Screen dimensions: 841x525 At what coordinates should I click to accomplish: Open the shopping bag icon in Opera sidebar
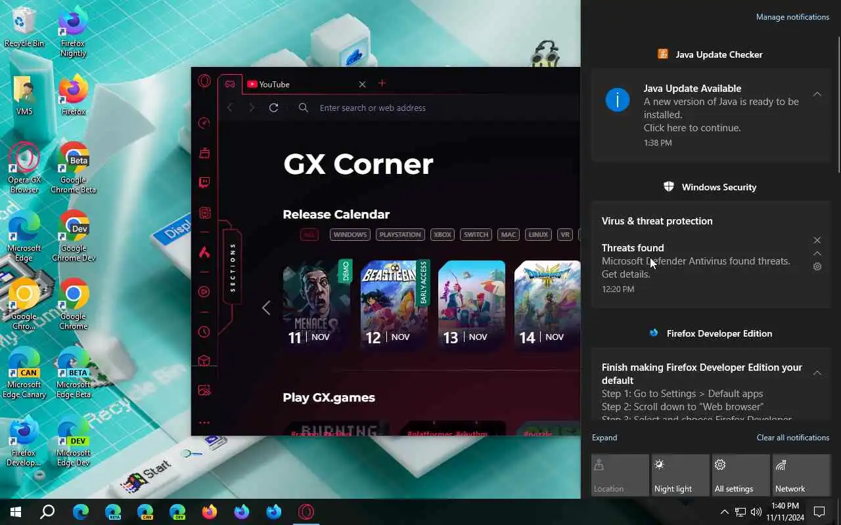(x=204, y=153)
